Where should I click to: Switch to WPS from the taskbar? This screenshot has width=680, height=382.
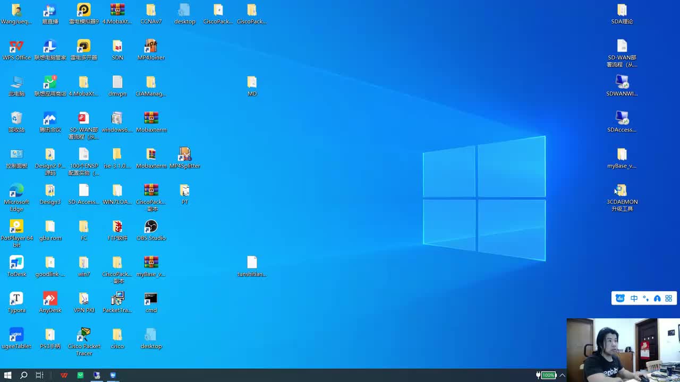coord(64,375)
